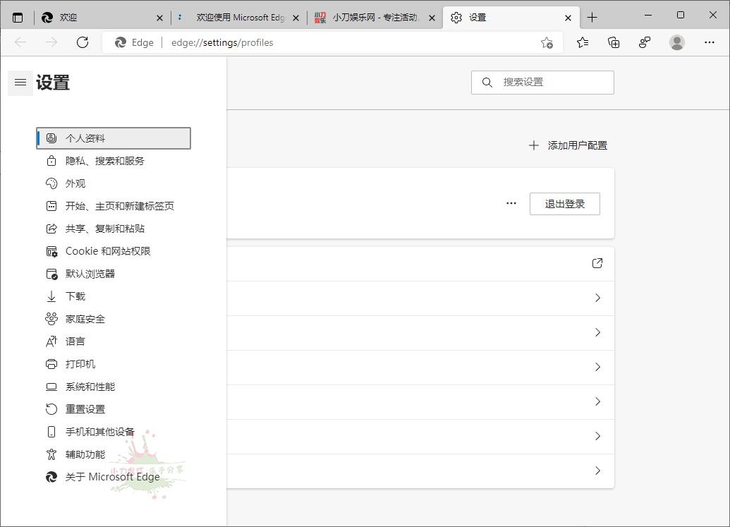730x527 pixels.
Task: Click the favorites star in the toolbar
Action: coord(582,42)
